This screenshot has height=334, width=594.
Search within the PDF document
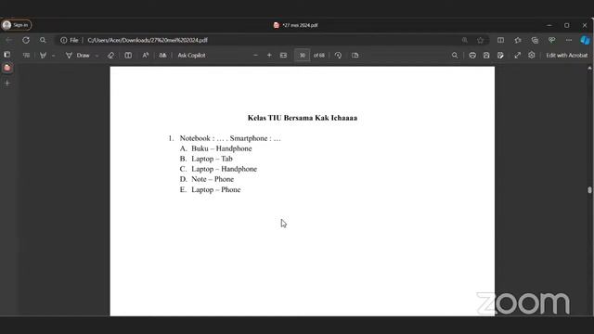click(455, 56)
